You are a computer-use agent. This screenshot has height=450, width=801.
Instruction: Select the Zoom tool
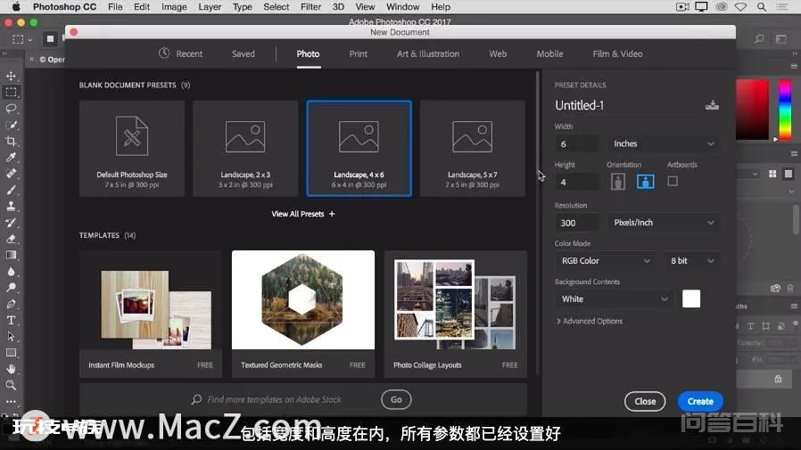click(11, 385)
